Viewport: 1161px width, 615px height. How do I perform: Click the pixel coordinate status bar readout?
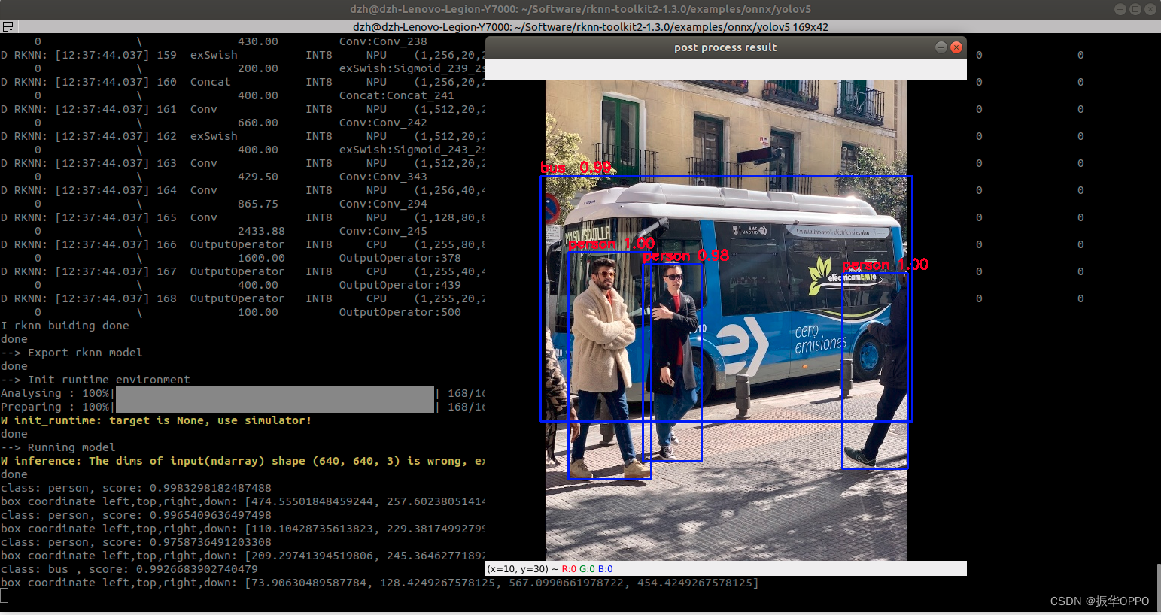549,569
